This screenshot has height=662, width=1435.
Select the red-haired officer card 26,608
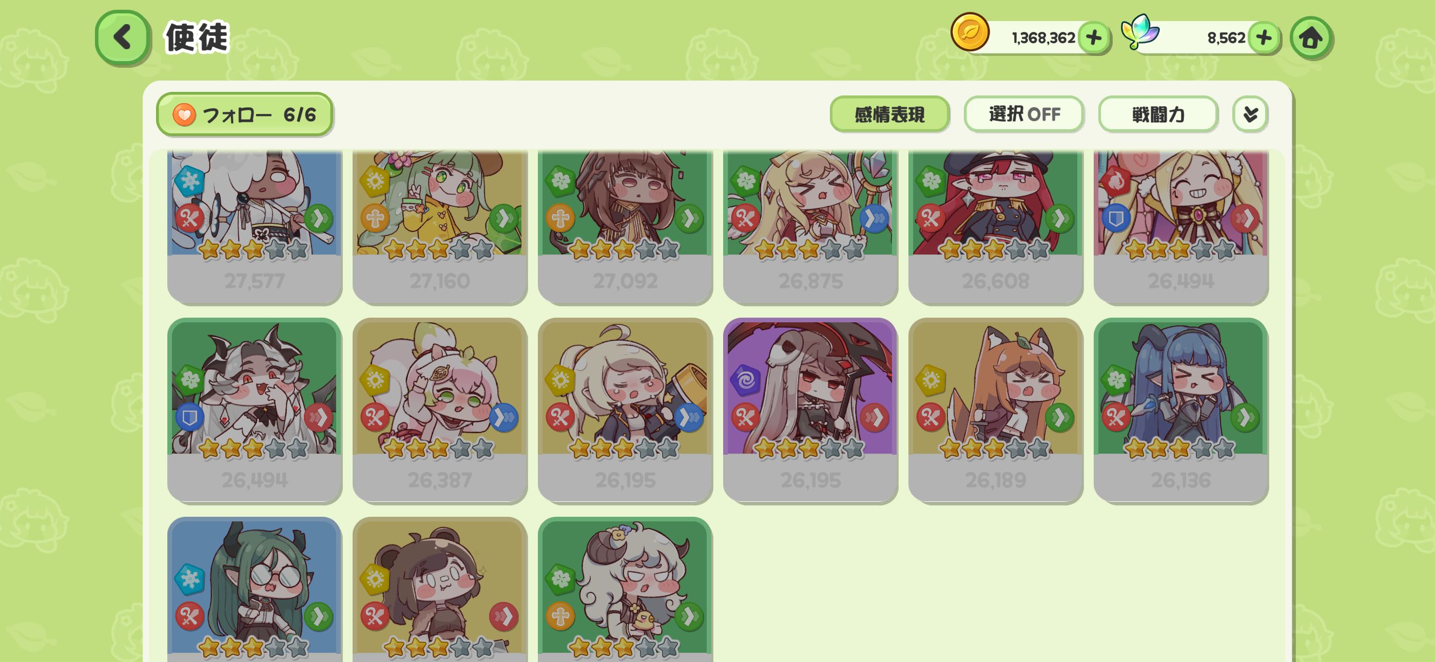click(x=996, y=227)
